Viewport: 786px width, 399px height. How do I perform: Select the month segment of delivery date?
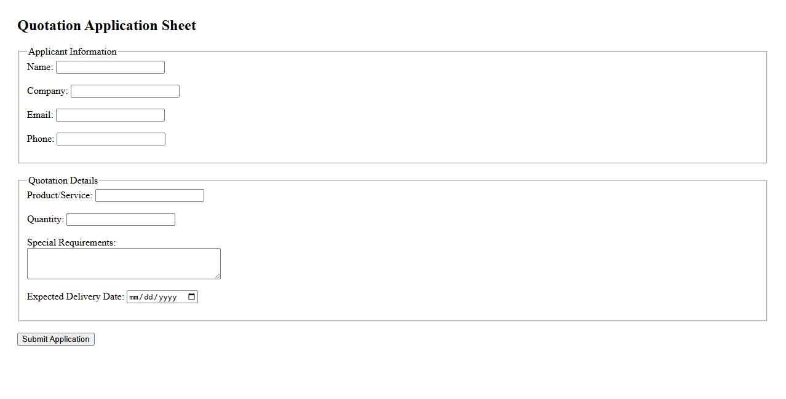pos(135,297)
